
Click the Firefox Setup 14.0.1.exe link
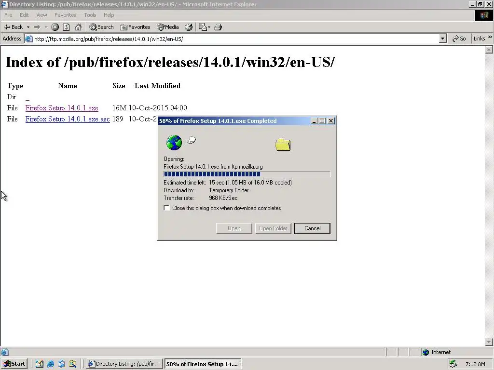62,108
